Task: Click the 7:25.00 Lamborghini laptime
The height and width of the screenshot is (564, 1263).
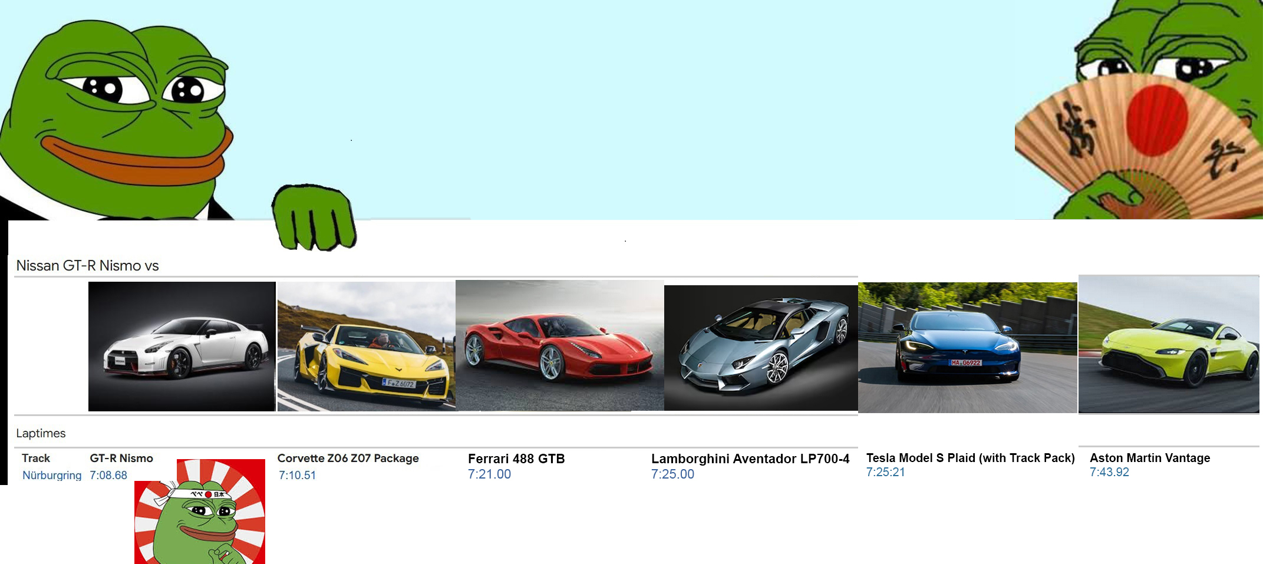Action: click(672, 474)
